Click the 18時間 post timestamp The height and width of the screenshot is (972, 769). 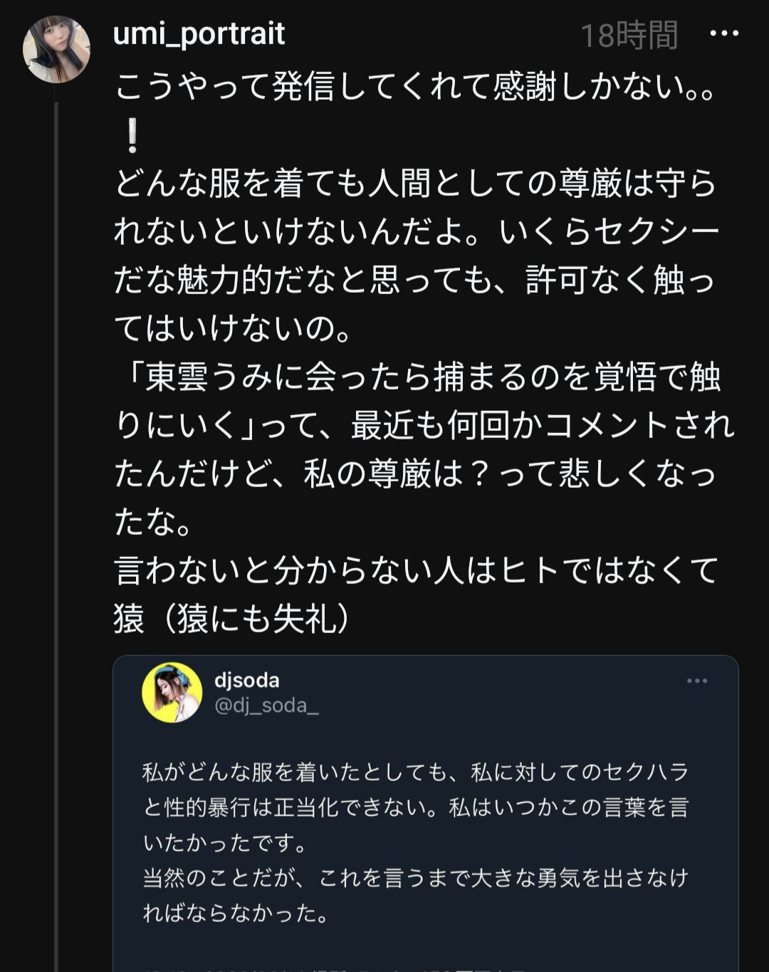point(629,35)
